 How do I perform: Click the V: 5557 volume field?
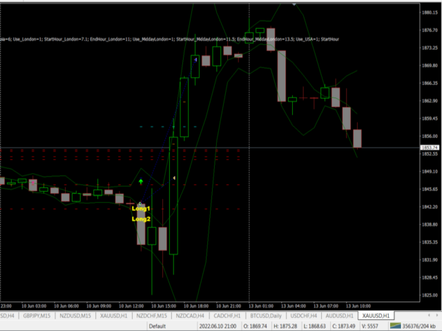pos(372,325)
